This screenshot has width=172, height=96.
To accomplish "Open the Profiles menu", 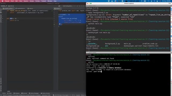I will (38, 1).
